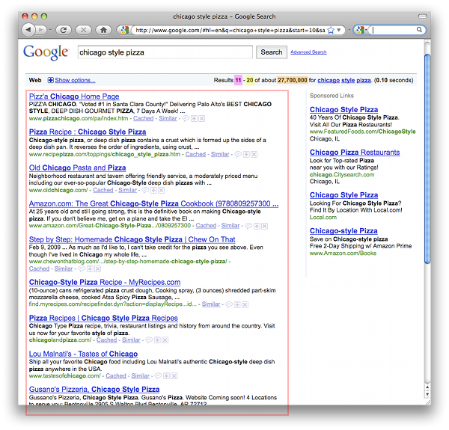Go to the browser Home page icon
The height and width of the screenshot is (430, 449).
[103, 30]
